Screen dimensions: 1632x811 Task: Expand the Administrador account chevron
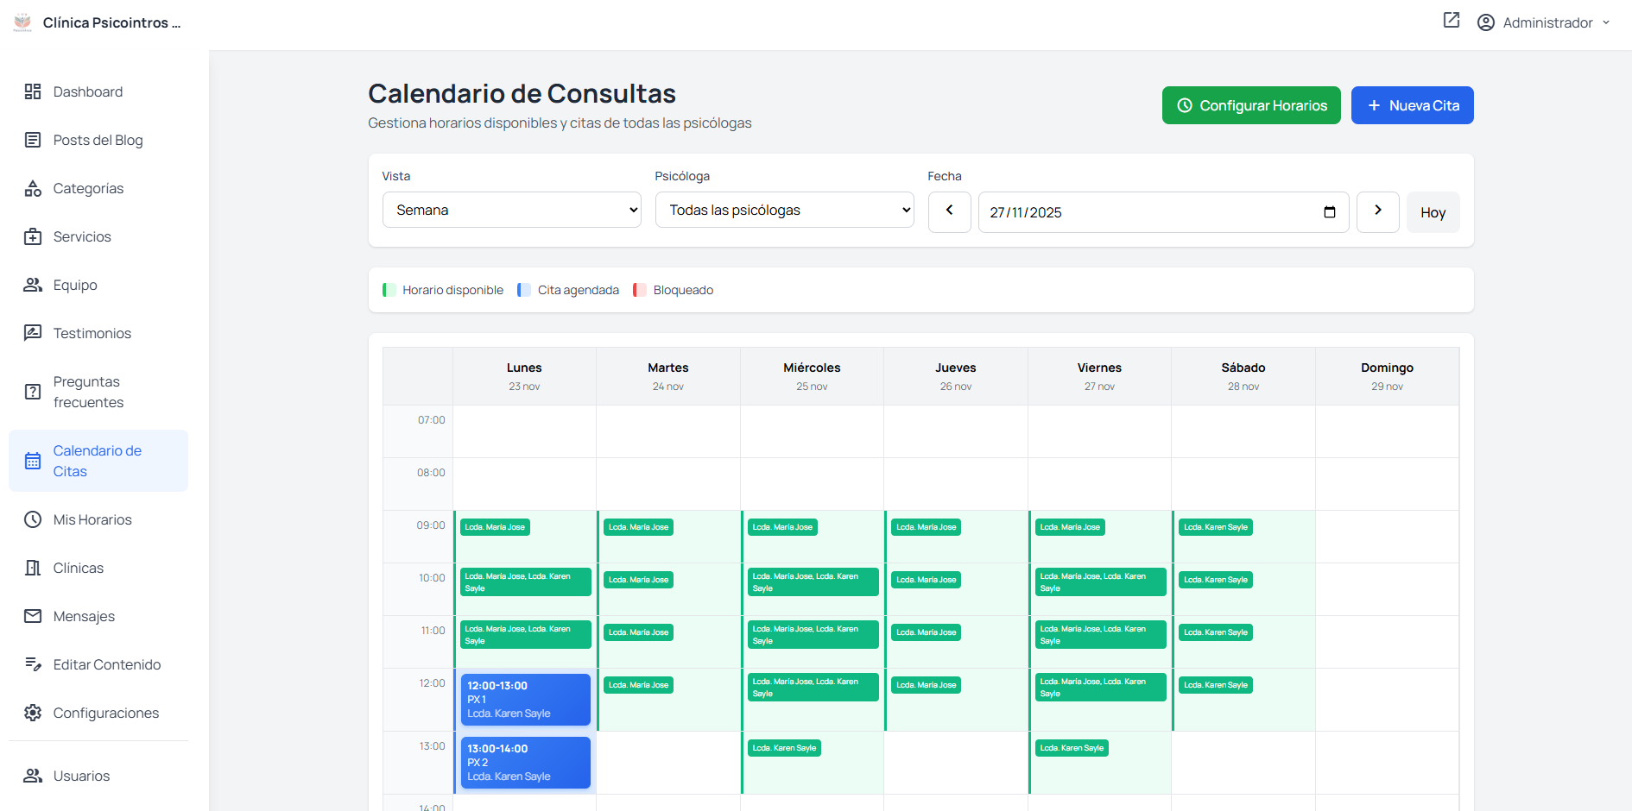(1606, 22)
